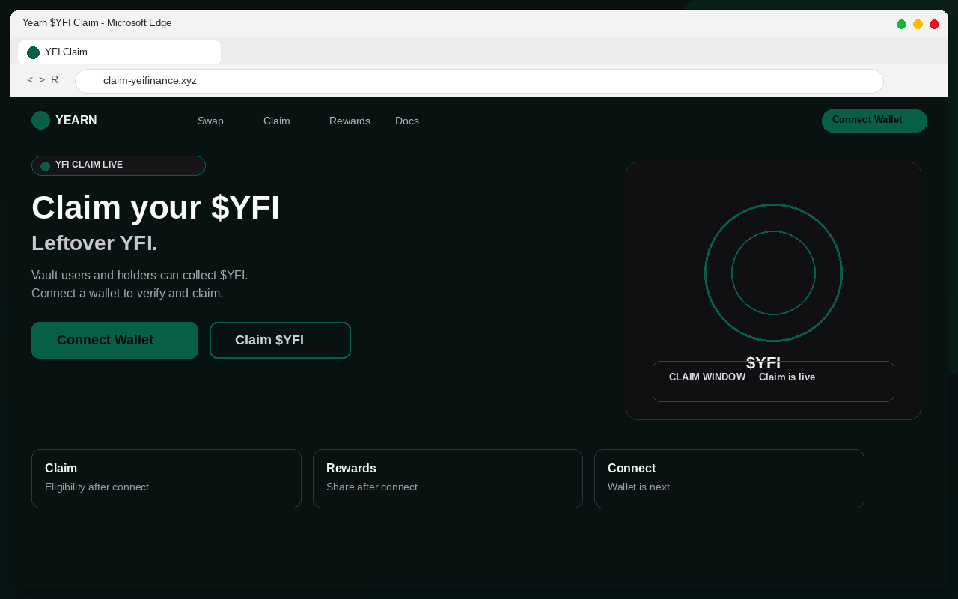Click the Yearn logo circle icon
Image resolution: width=958 pixels, height=599 pixels.
pos(40,120)
